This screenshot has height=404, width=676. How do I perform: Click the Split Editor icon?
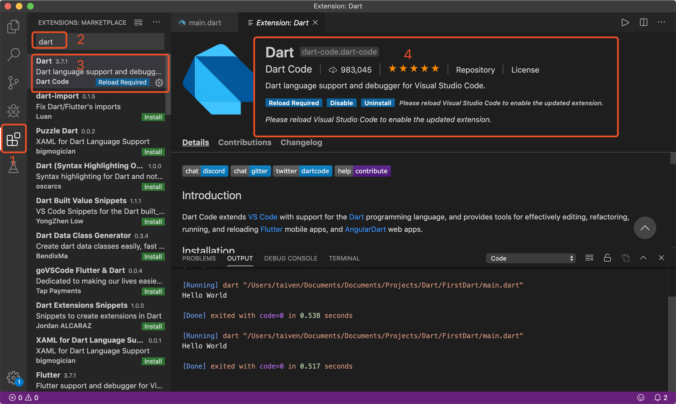(643, 23)
